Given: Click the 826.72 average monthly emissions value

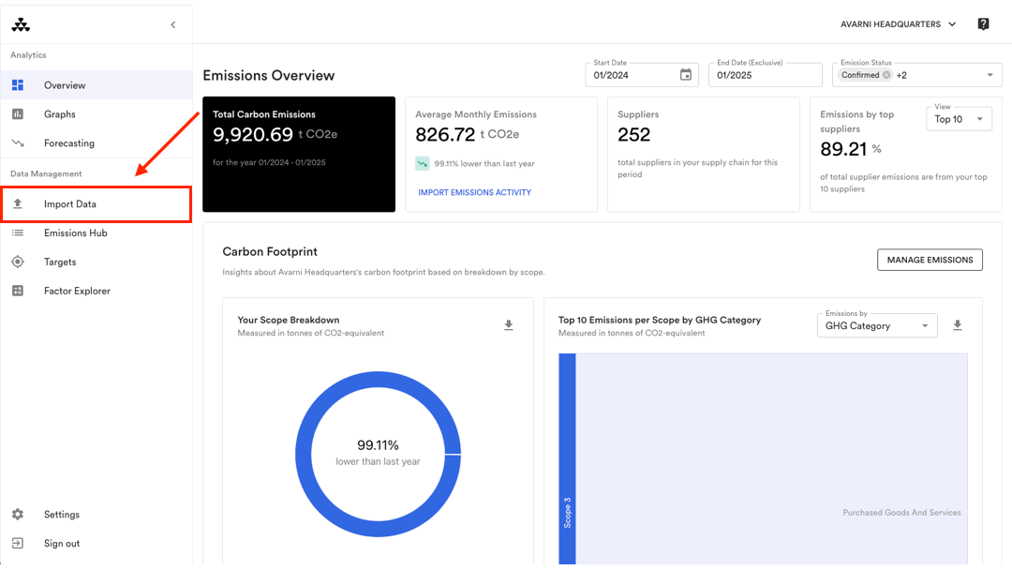Looking at the screenshot, I should 445,134.
